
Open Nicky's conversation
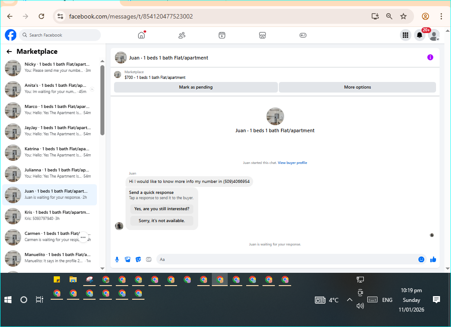(x=49, y=68)
